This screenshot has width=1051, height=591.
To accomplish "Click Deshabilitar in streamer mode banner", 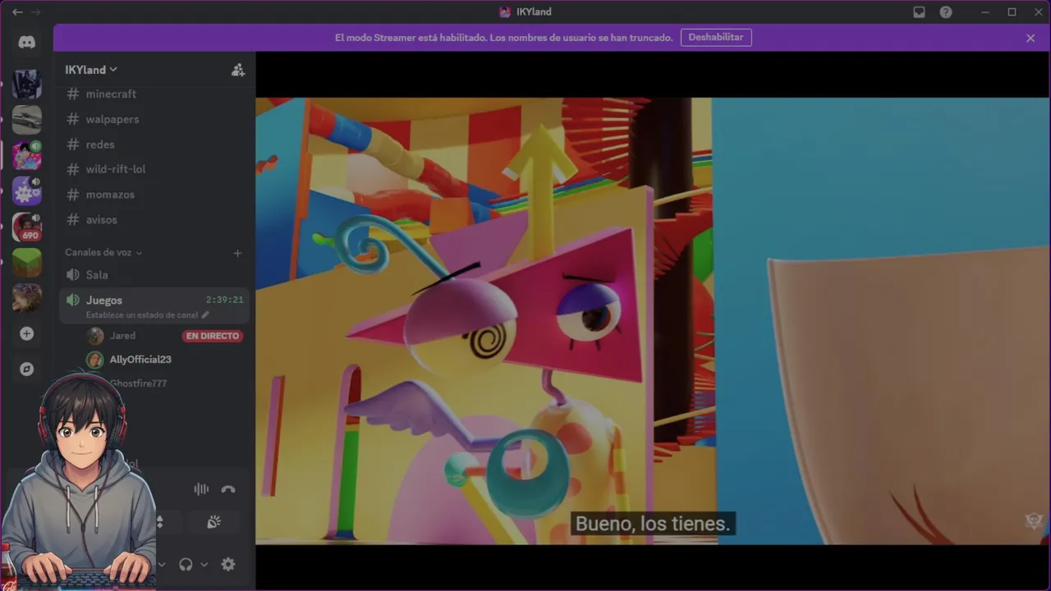I will pos(716,38).
